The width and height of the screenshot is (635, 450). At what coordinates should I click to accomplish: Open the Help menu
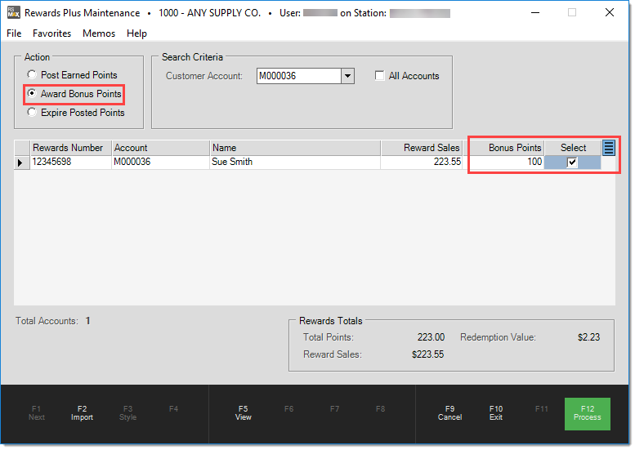[x=136, y=33]
